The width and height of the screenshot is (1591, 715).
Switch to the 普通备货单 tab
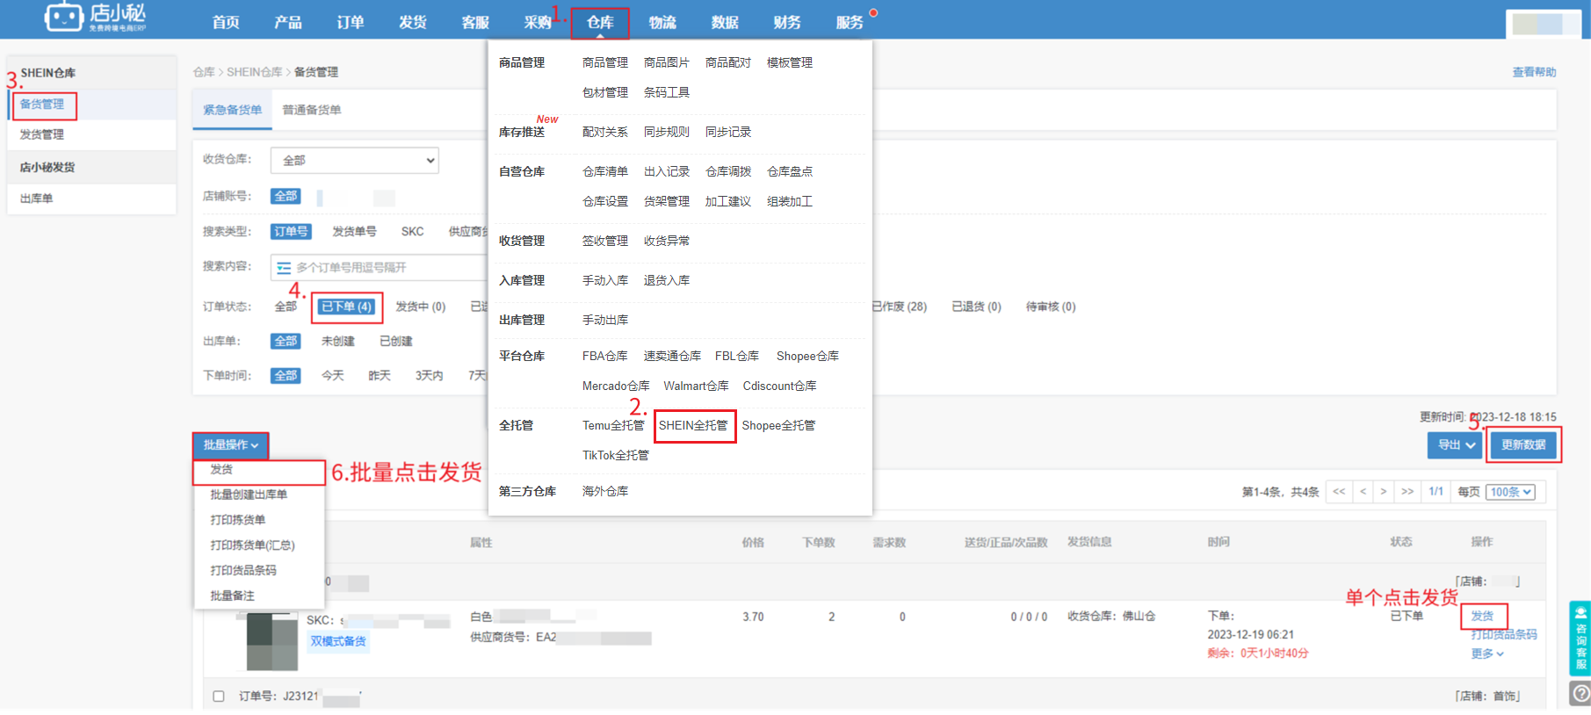[312, 110]
